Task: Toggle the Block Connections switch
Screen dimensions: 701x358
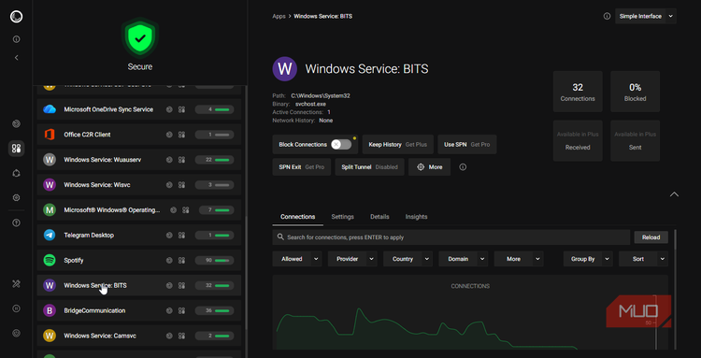Action: click(x=341, y=144)
